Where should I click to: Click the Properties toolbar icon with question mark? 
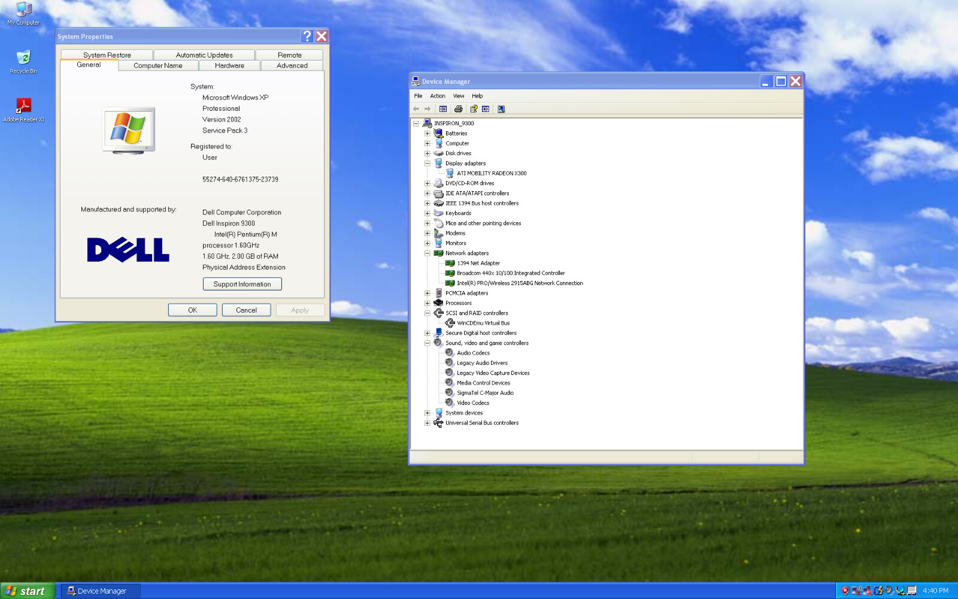click(474, 109)
